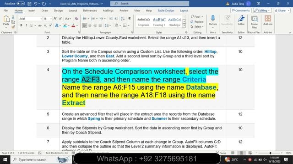Center align the paragraph
293x164 pixels.
(x=90, y=26)
